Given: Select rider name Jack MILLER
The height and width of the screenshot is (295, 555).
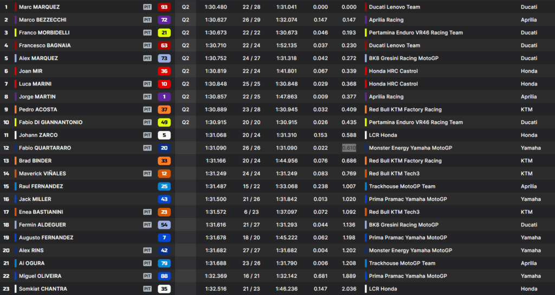Looking at the screenshot, I should 35,199.
